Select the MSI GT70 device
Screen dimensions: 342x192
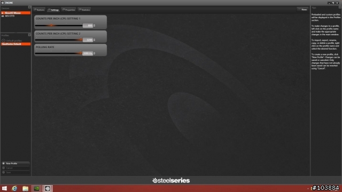point(15,16)
